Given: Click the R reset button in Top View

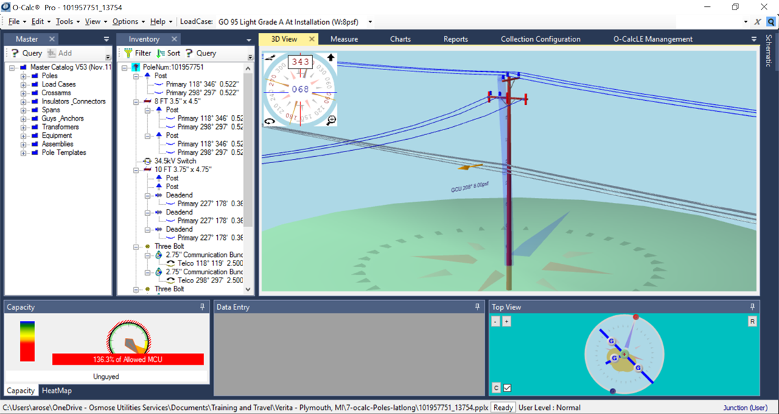Looking at the screenshot, I should pyautogui.click(x=752, y=321).
